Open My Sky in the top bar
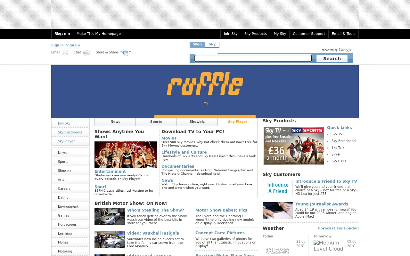This screenshot has width=410, height=256. click(x=280, y=34)
